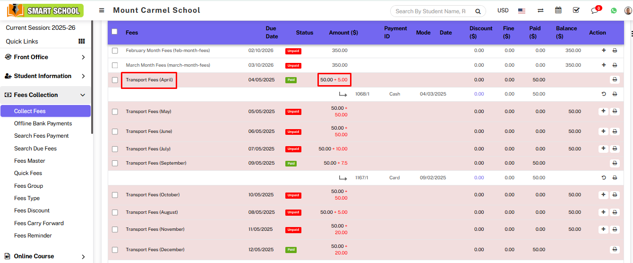Open chat notifications icon with badge
This screenshot has width=633, height=263.
pos(595,10)
